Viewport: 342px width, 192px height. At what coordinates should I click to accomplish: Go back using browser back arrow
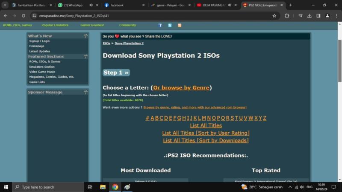click(x=6, y=16)
